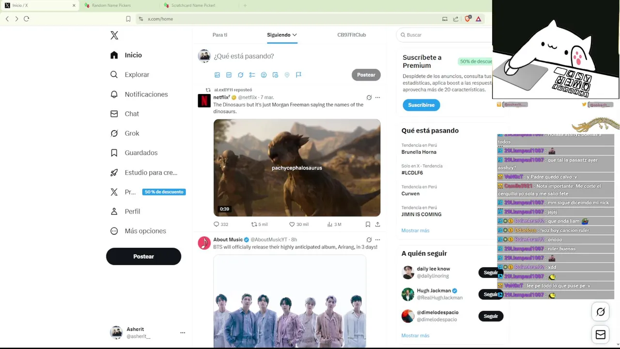Open floating Grok button

pyautogui.click(x=601, y=312)
